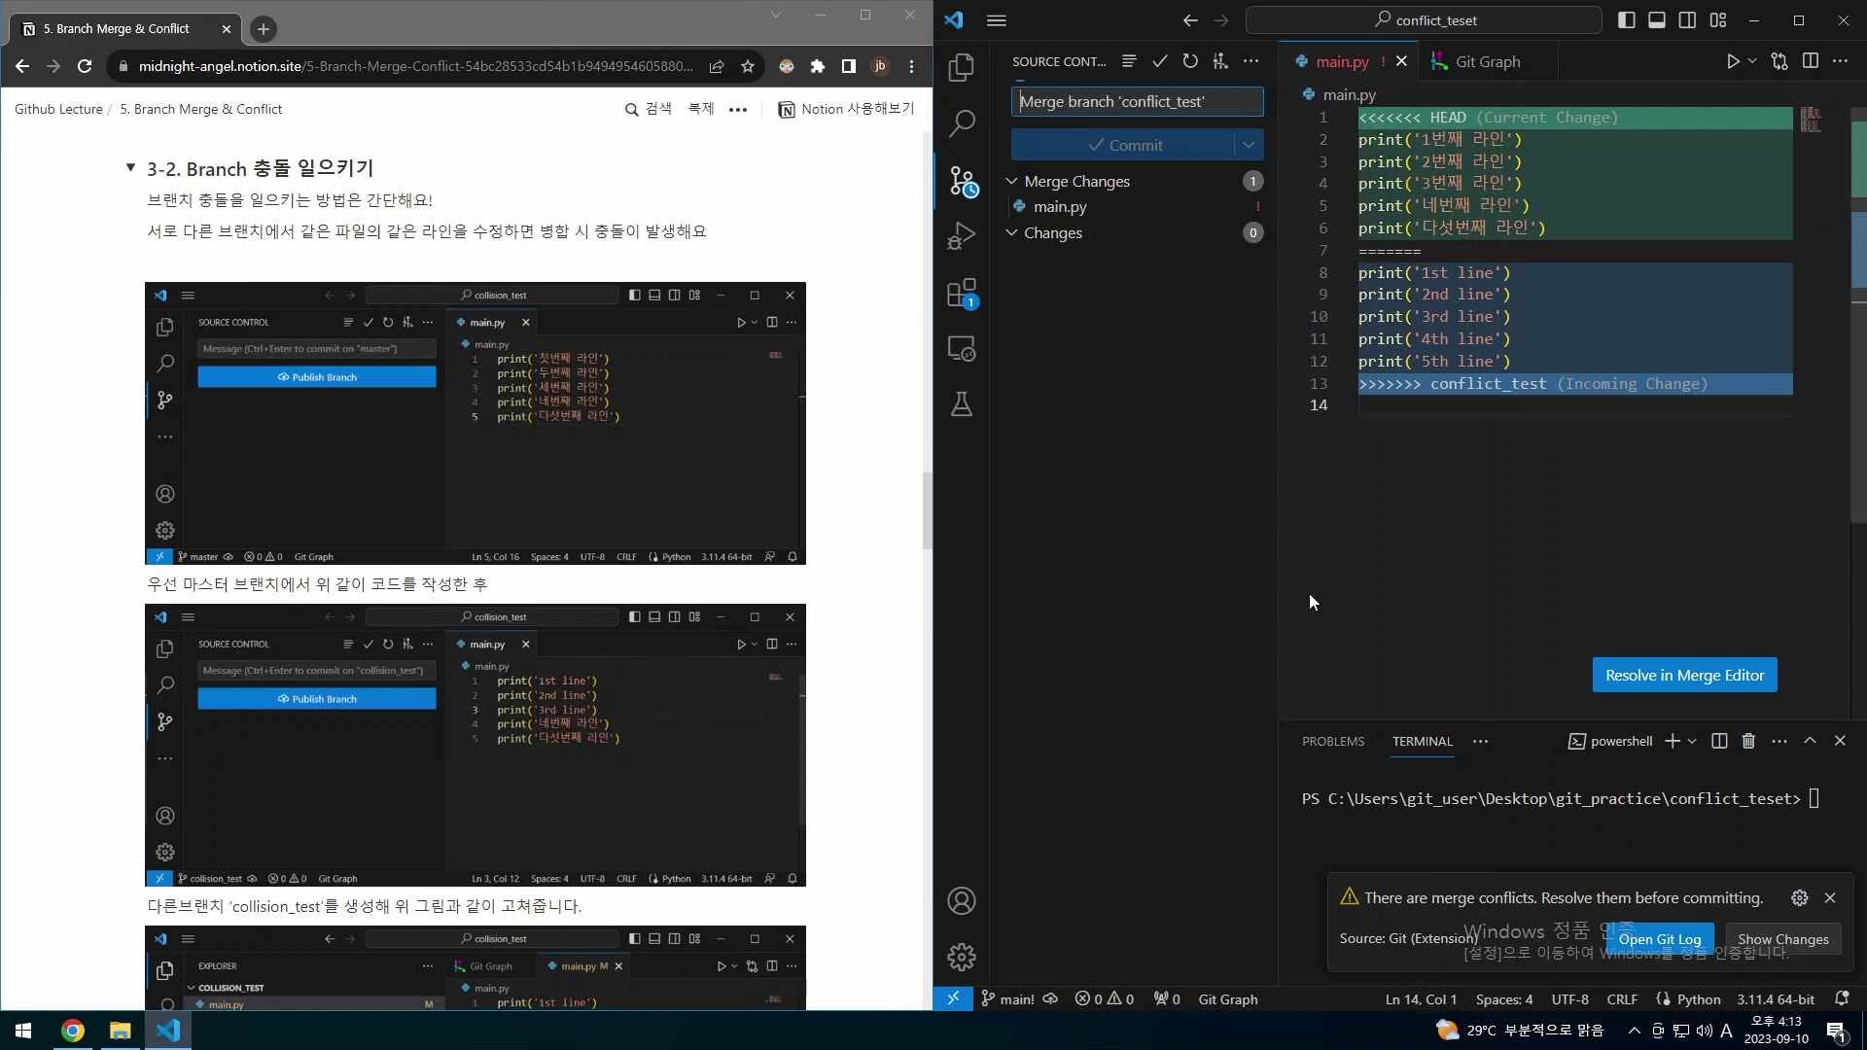Open the Extensions view

tap(962, 292)
